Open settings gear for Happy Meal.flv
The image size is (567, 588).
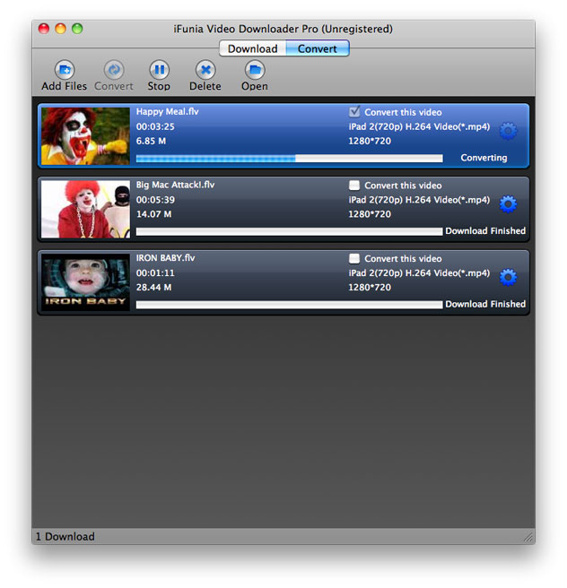(508, 131)
